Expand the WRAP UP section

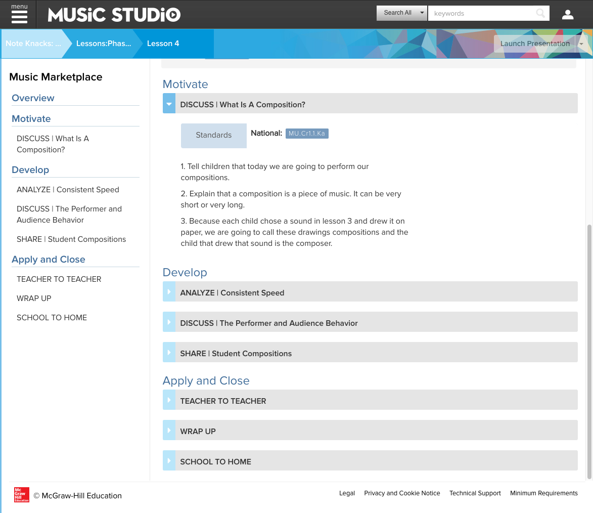[x=169, y=431]
